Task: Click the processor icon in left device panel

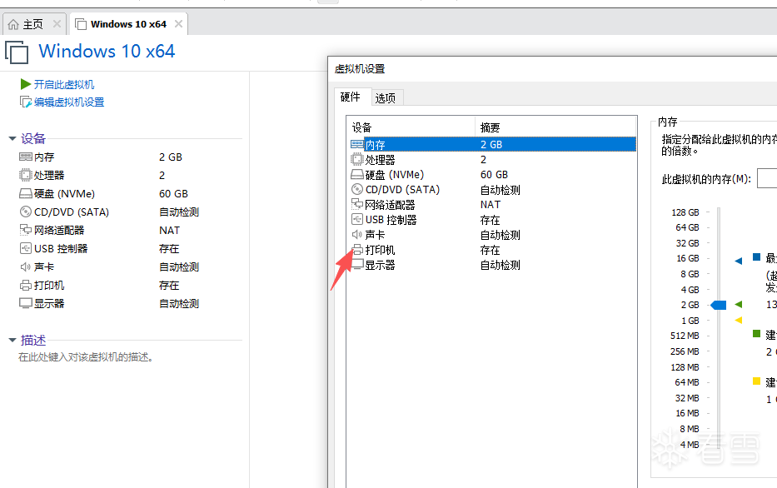Action: click(25, 175)
